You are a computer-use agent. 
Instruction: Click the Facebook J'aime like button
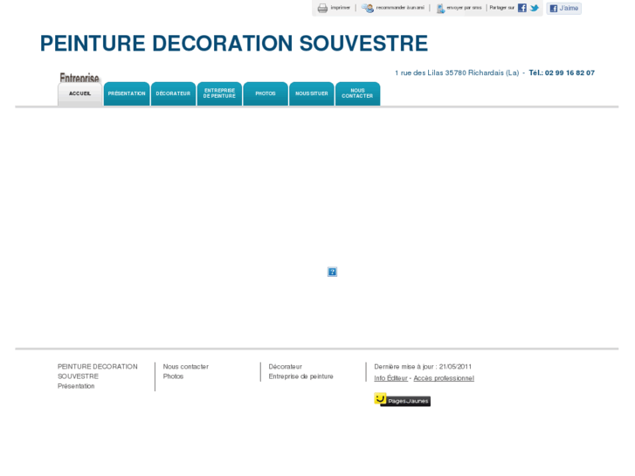(563, 8)
